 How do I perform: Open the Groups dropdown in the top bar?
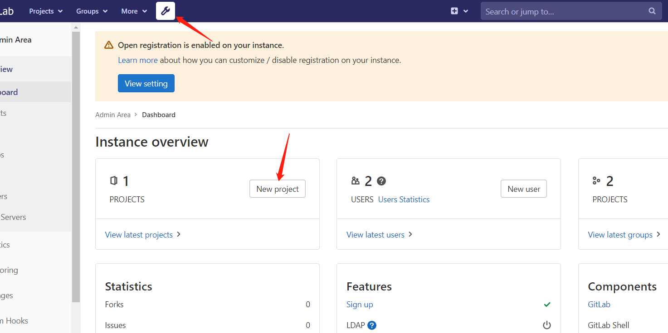92,11
